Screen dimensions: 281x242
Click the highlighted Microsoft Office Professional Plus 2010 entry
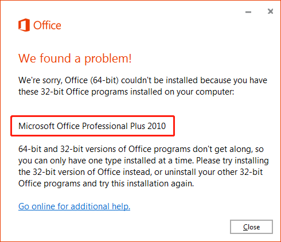pyautogui.click(x=92, y=126)
